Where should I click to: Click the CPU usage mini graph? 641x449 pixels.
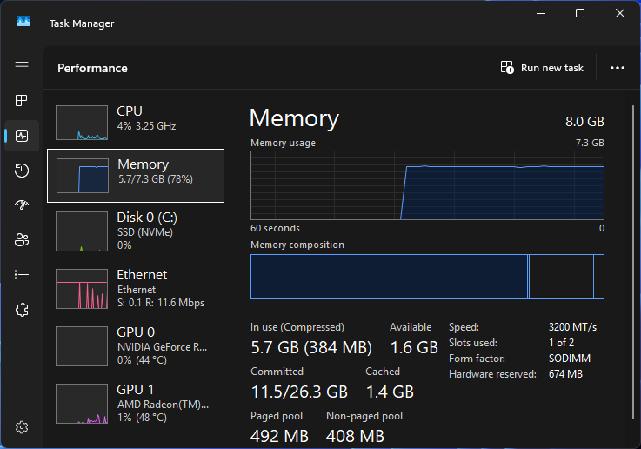pyautogui.click(x=82, y=123)
